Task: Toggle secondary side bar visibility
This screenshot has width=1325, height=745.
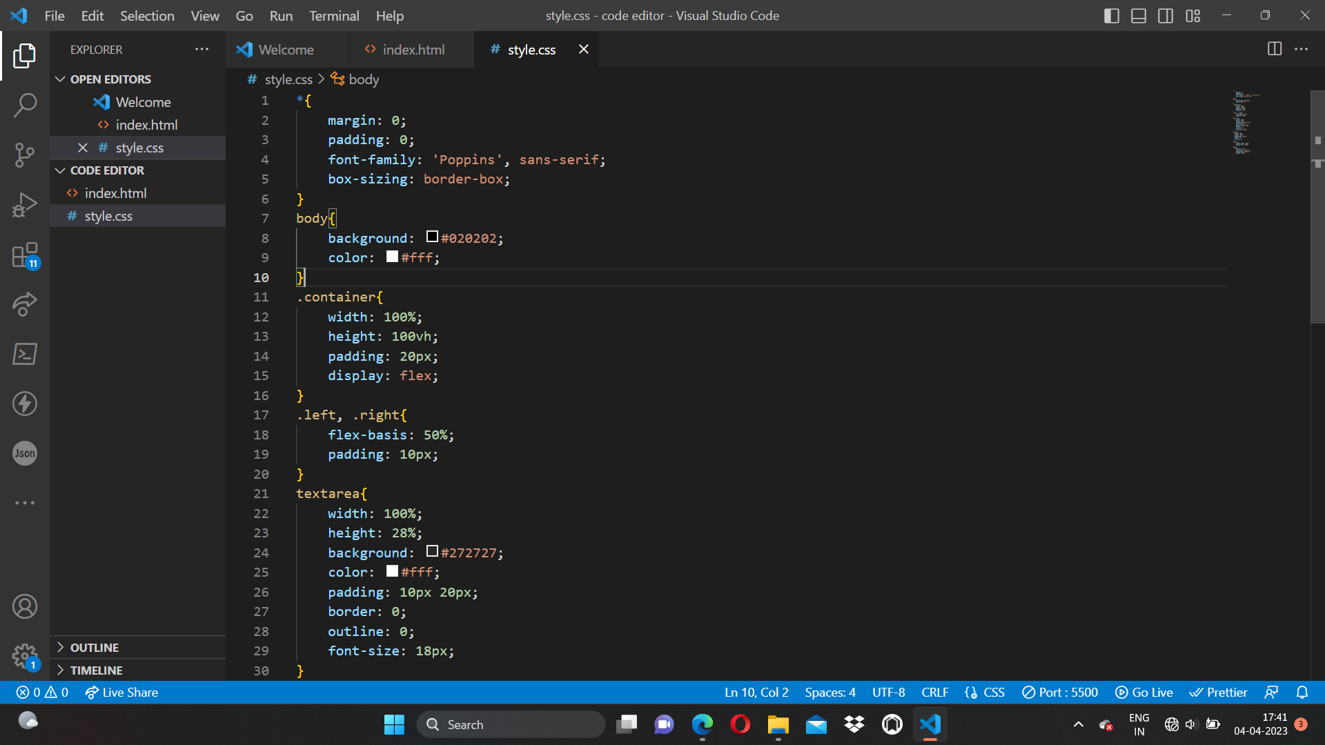Action: click(1166, 16)
